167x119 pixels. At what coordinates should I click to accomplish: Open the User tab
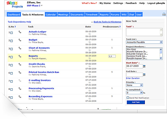[139, 15]
